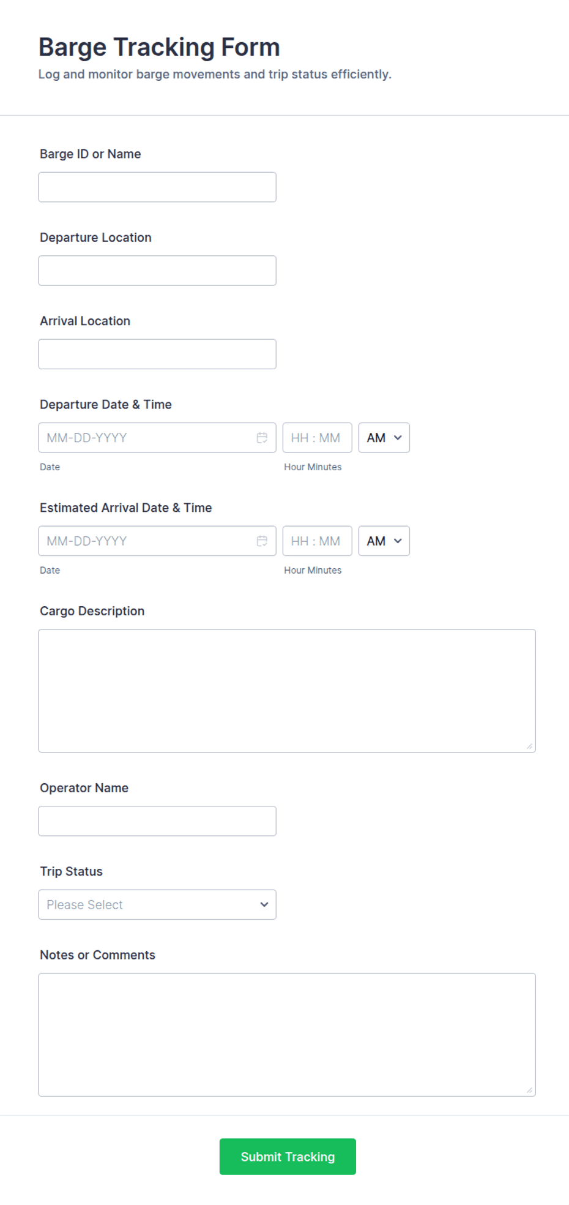Click the Departure Date MM-DD-YYYY field

click(147, 438)
